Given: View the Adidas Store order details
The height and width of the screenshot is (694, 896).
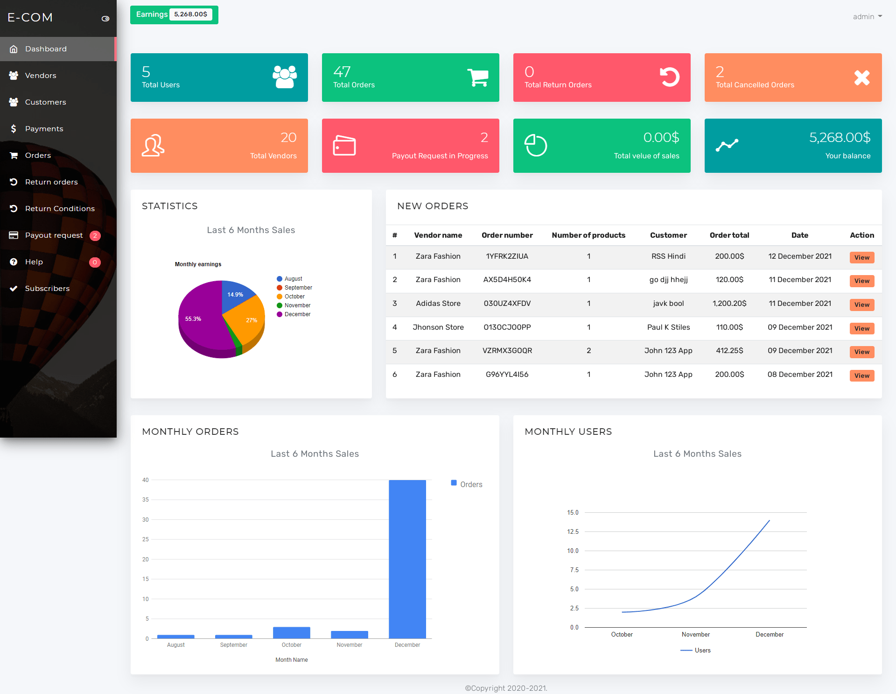Looking at the screenshot, I should pyautogui.click(x=861, y=305).
